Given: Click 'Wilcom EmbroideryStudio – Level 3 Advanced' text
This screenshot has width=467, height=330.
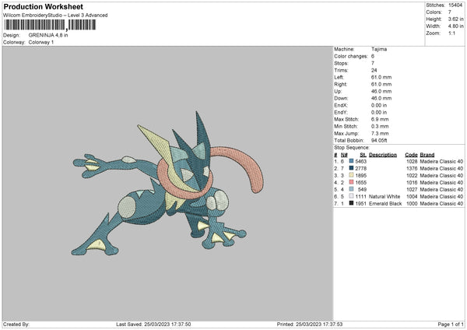Looking at the screenshot, I should point(55,16).
